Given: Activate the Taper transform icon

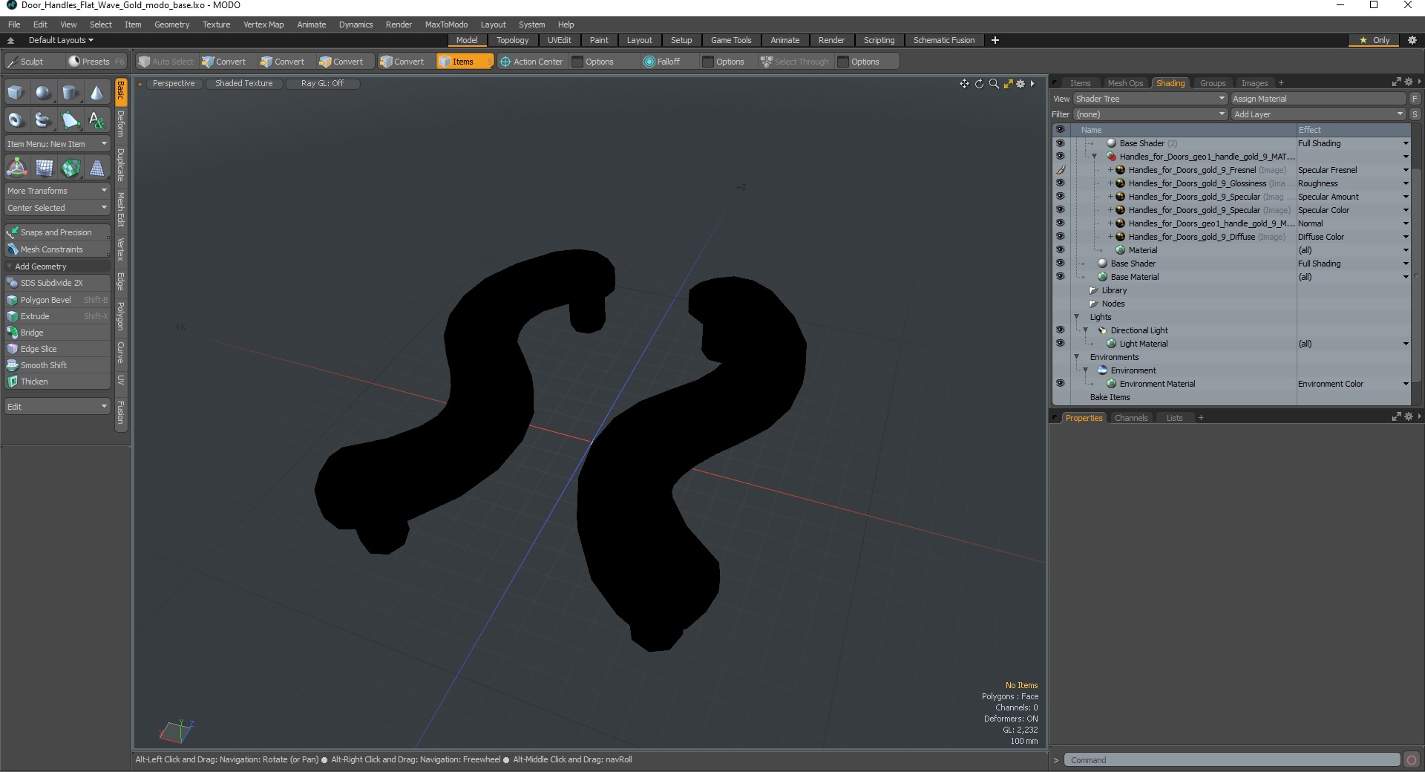Looking at the screenshot, I should click(x=97, y=168).
